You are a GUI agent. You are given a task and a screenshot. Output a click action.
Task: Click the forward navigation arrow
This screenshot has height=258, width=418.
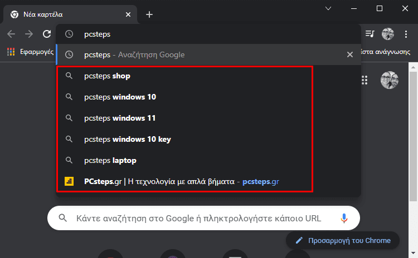coord(29,34)
